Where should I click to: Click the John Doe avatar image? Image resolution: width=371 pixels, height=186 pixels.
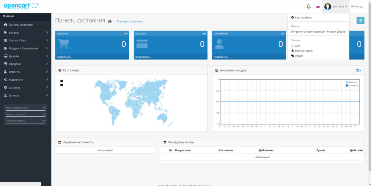[328, 7]
